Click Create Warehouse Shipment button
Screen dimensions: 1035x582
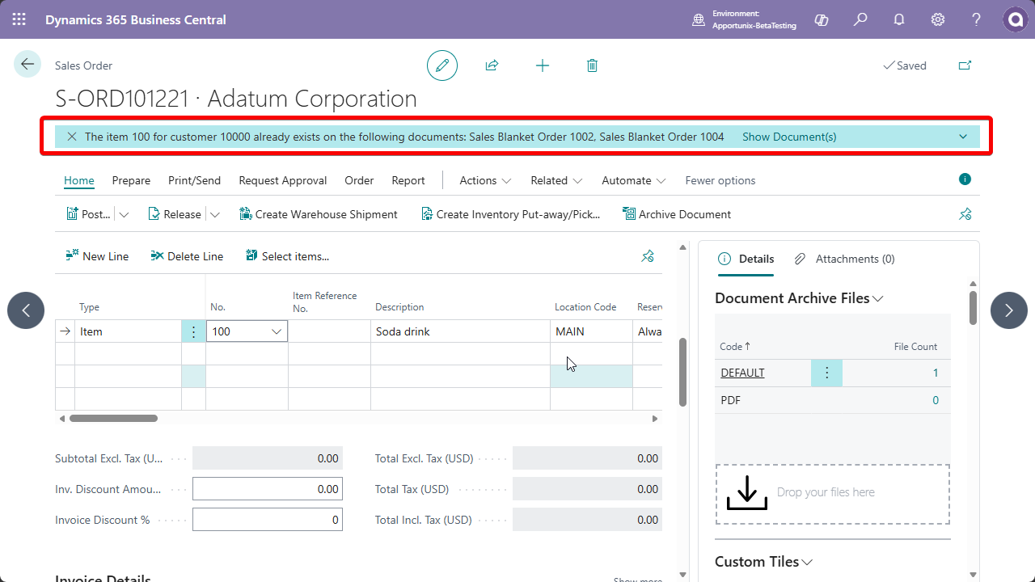tap(319, 214)
